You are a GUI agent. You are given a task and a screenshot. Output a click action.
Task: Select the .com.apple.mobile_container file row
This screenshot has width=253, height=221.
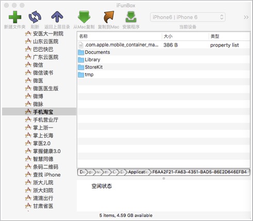pos(164,45)
